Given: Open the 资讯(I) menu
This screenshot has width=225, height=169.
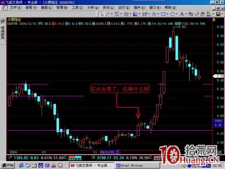Looking at the screenshot, I should click(108, 7).
